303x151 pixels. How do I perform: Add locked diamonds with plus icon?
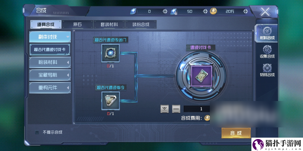pos(205,11)
